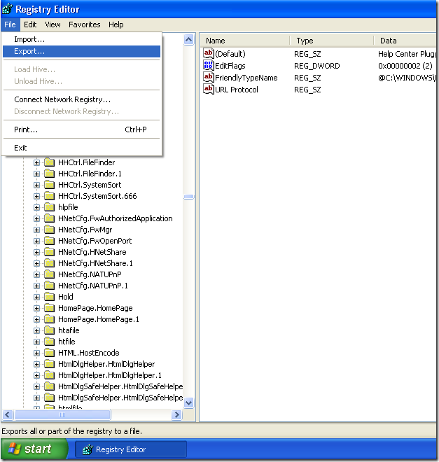This screenshot has height=462, width=439.
Task: Click the HNetCfg.HNetShare.1 folder icon
Action: pyautogui.click(x=49, y=263)
